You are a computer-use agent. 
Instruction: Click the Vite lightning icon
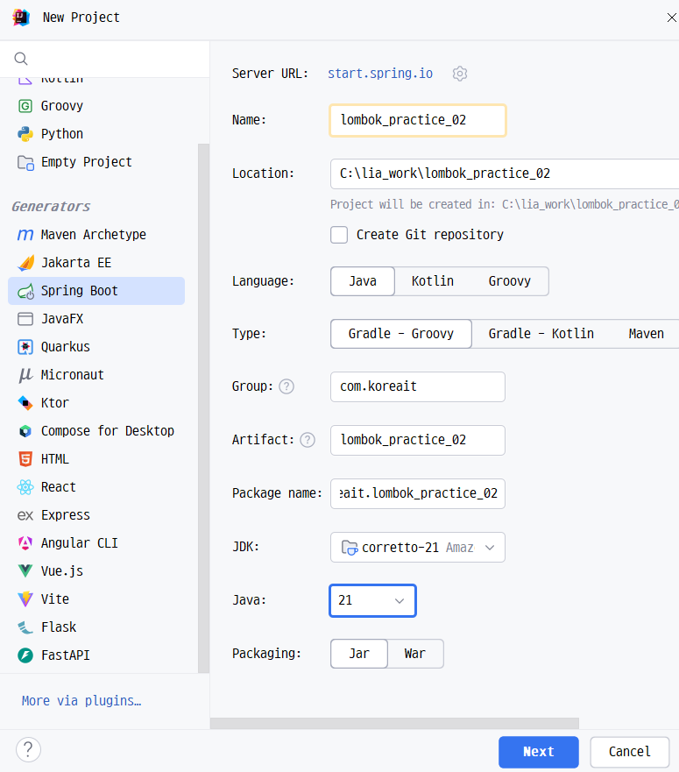[x=25, y=599]
